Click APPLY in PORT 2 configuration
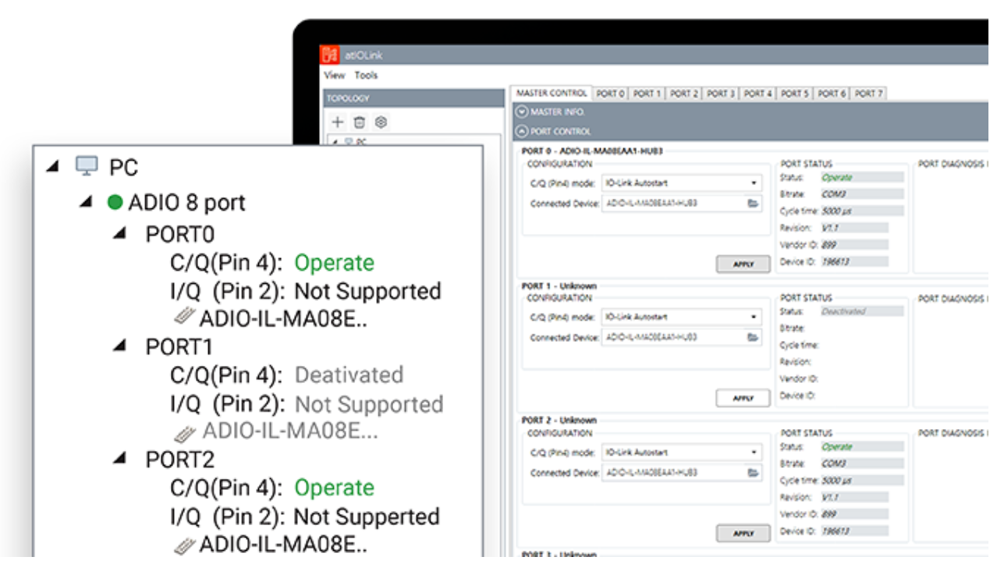 (x=743, y=534)
